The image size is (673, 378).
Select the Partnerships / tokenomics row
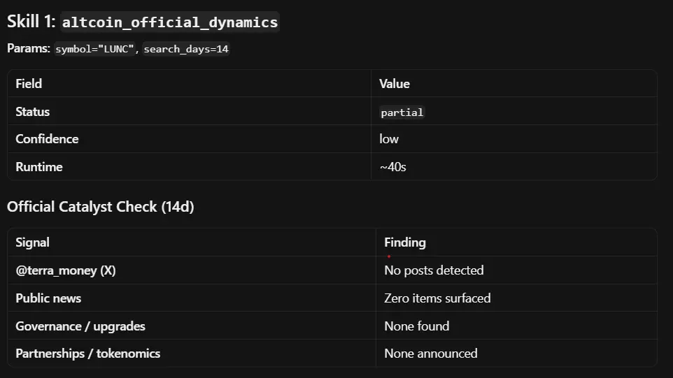tap(332, 353)
